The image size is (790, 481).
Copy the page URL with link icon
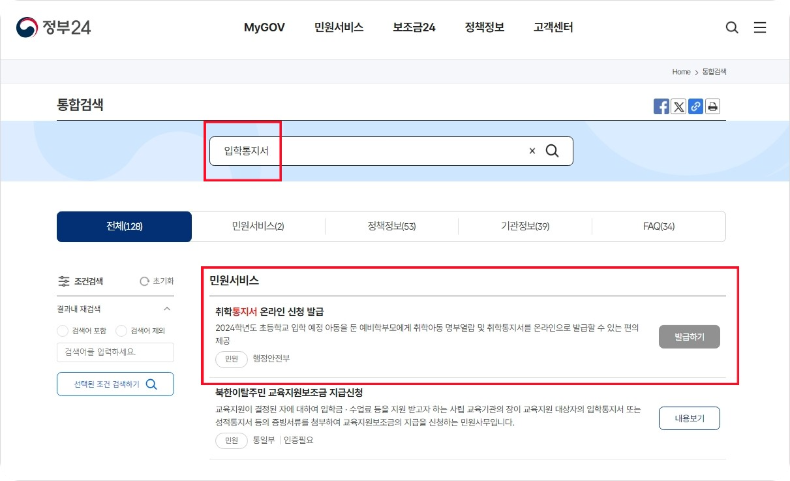[695, 106]
